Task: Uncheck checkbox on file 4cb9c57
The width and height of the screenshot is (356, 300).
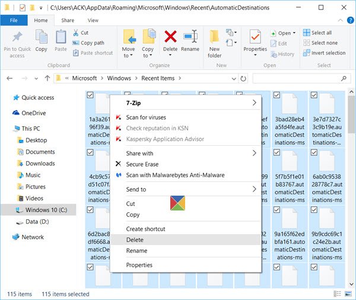Action: pos(90,152)
